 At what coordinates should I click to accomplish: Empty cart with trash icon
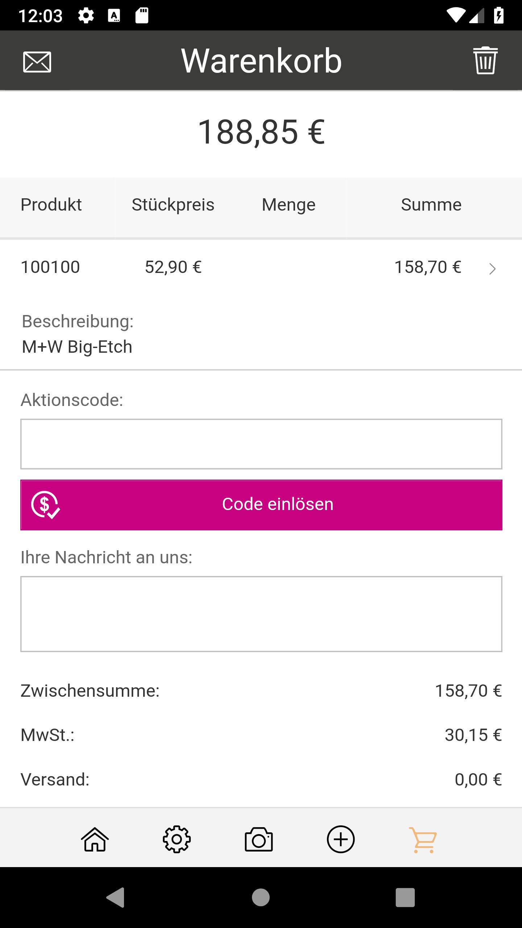pos(485,61)
